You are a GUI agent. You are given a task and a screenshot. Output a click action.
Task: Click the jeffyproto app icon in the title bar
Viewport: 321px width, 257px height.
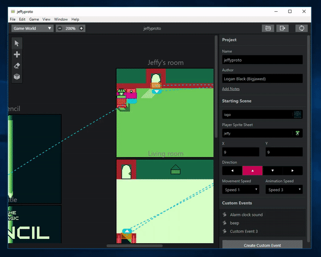[13, 11]
